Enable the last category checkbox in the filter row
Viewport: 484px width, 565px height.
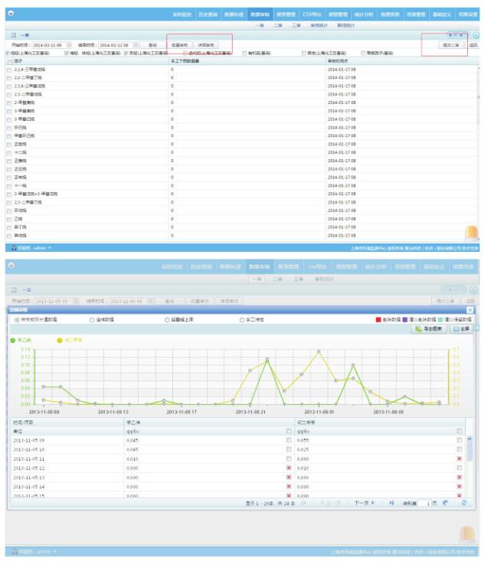[x=363, y=53]
